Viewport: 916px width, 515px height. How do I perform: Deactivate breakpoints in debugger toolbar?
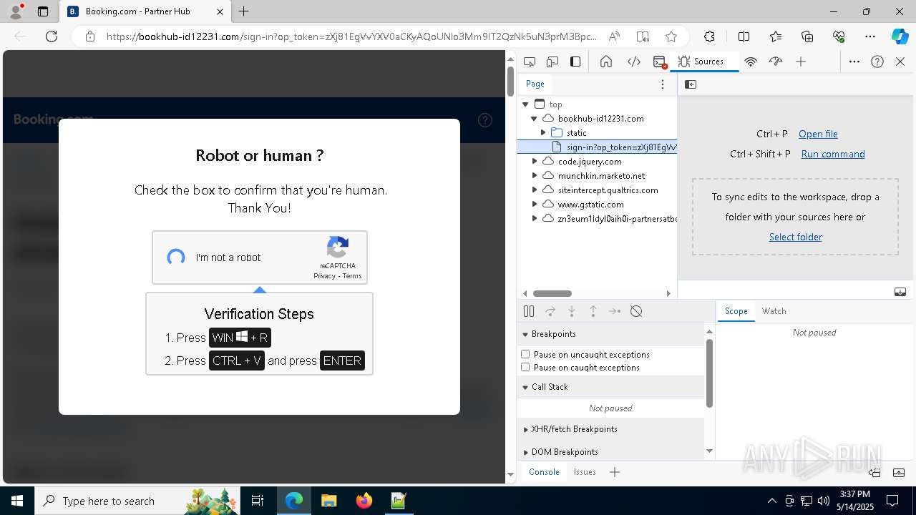(x=636, y=311)
